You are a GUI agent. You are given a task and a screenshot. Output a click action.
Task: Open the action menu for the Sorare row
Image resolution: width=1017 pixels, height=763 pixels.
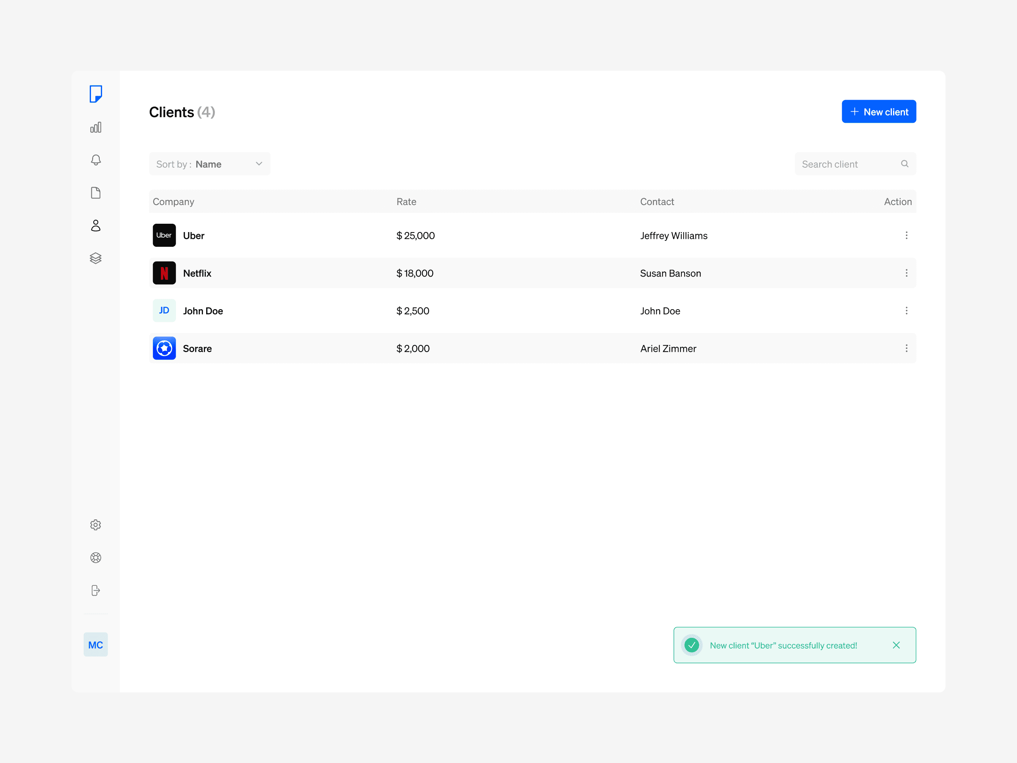pos(906,348)
